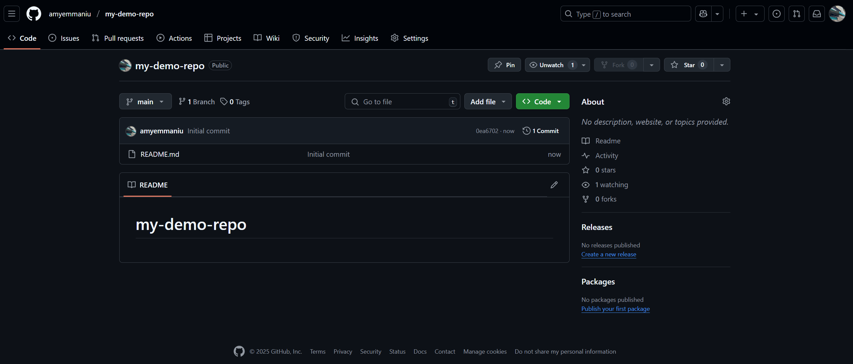Expand the Copilot dropdown arrow
This screenshot has height=364, width=853.
pos(717,14)
